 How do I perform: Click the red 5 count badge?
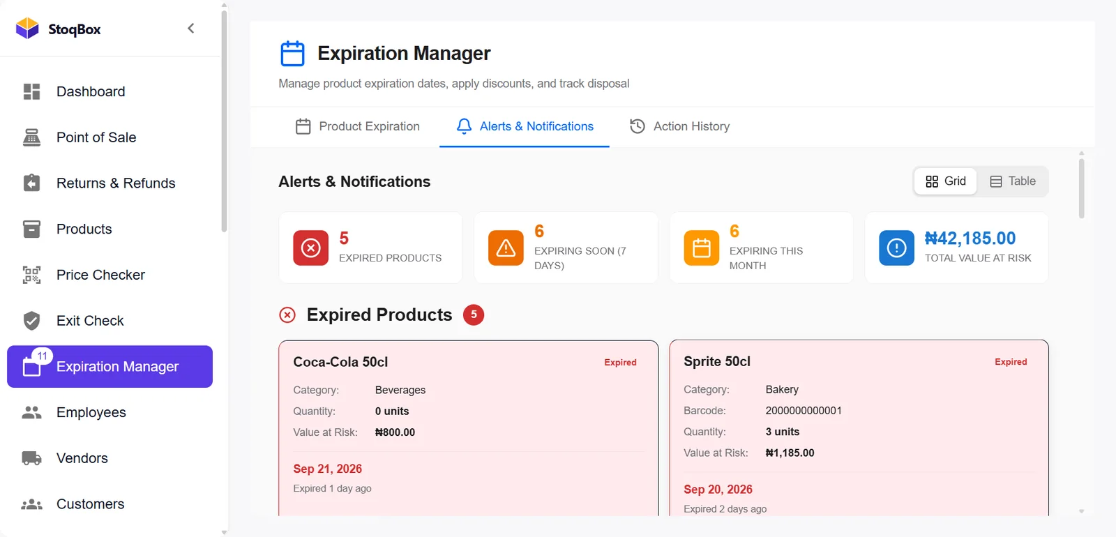point(474,315)
